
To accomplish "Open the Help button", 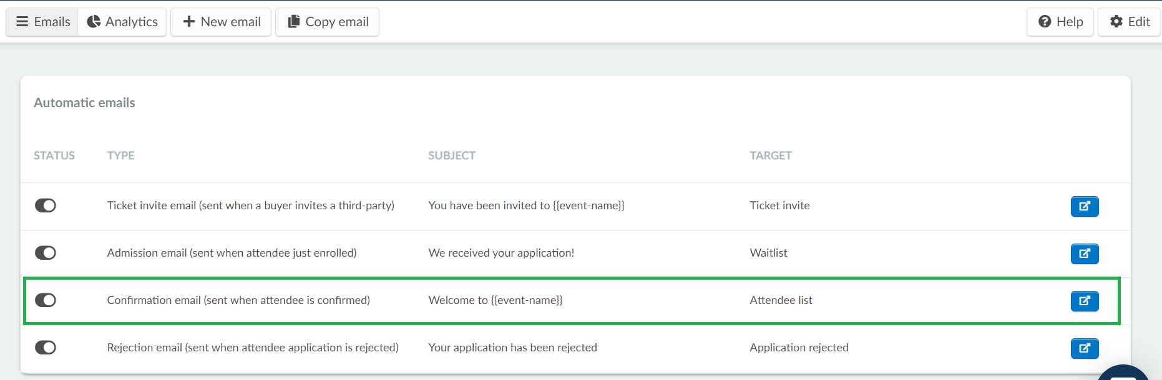I will click(x=1060, y=22).
